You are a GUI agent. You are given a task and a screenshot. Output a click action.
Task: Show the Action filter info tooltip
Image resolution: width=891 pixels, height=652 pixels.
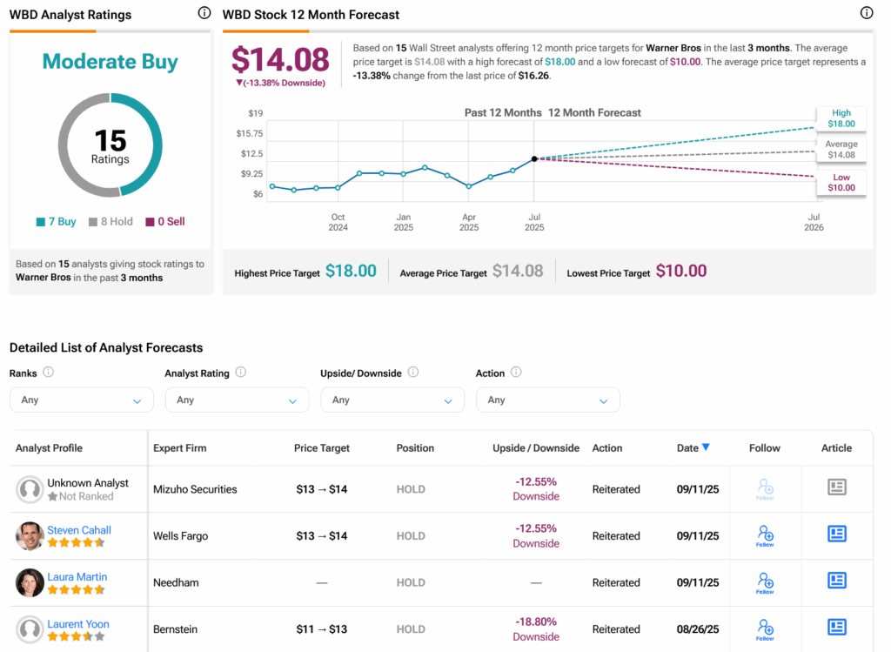click(x=516, y=373)
